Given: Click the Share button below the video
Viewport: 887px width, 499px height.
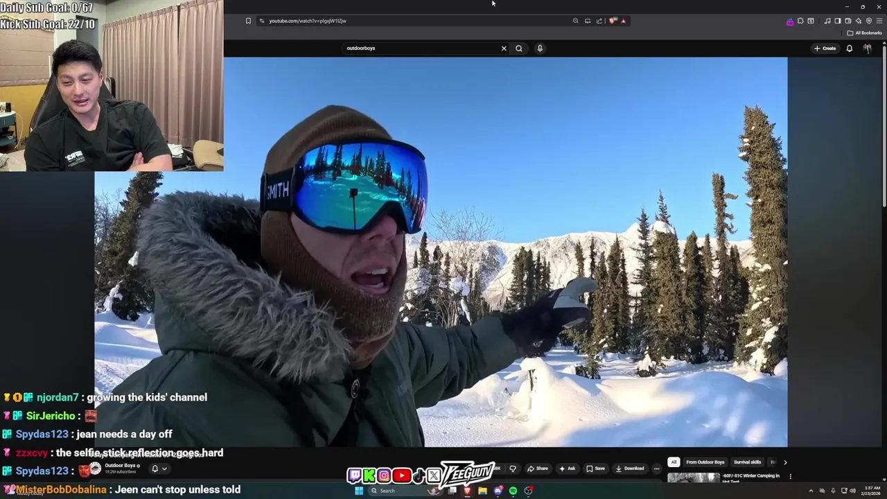Looking at the screenshot, I should (x=538, y=469).
